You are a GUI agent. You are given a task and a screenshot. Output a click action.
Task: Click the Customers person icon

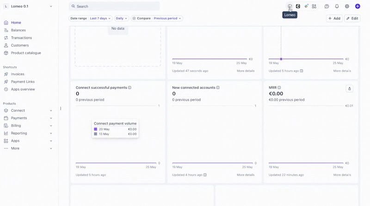pyautogui.click(x=6, y=45)
